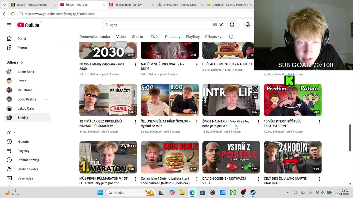
Task: Show hidden system tray icons
Action: 288,193
